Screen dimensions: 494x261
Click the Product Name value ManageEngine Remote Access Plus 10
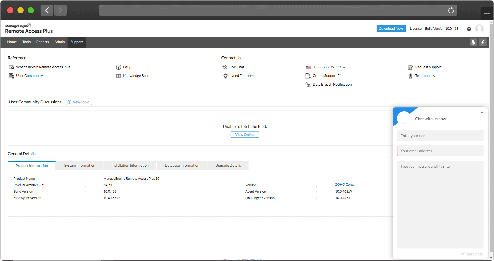131,179
